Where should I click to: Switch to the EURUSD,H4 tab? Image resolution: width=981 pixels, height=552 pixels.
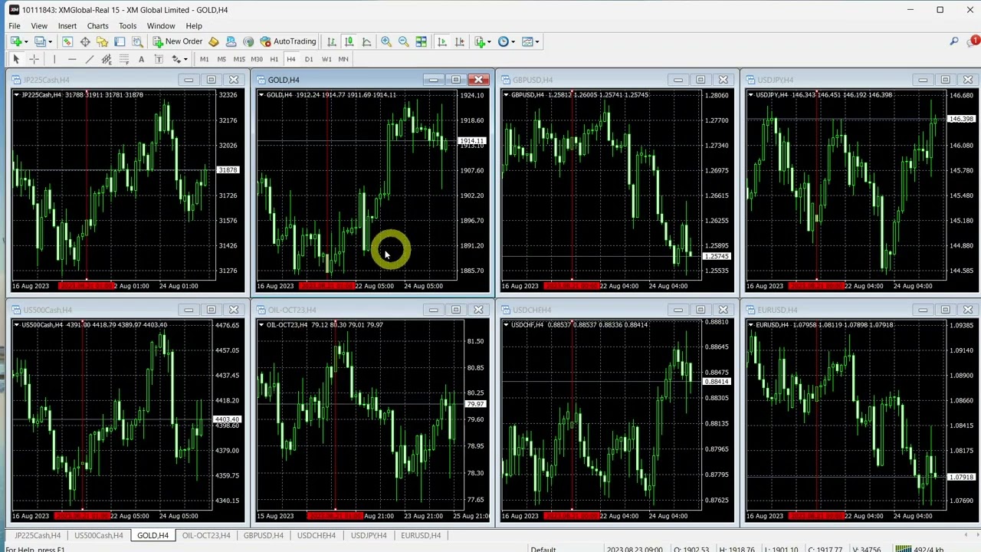[420, 535]
